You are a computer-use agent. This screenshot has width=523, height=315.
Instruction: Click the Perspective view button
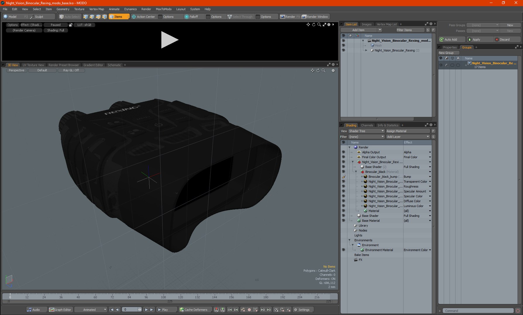[x=16, y=70]
